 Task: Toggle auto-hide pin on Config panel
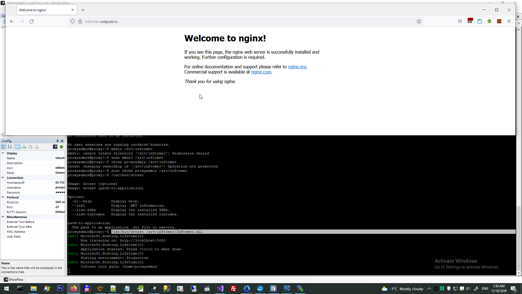tap(57, 141)
